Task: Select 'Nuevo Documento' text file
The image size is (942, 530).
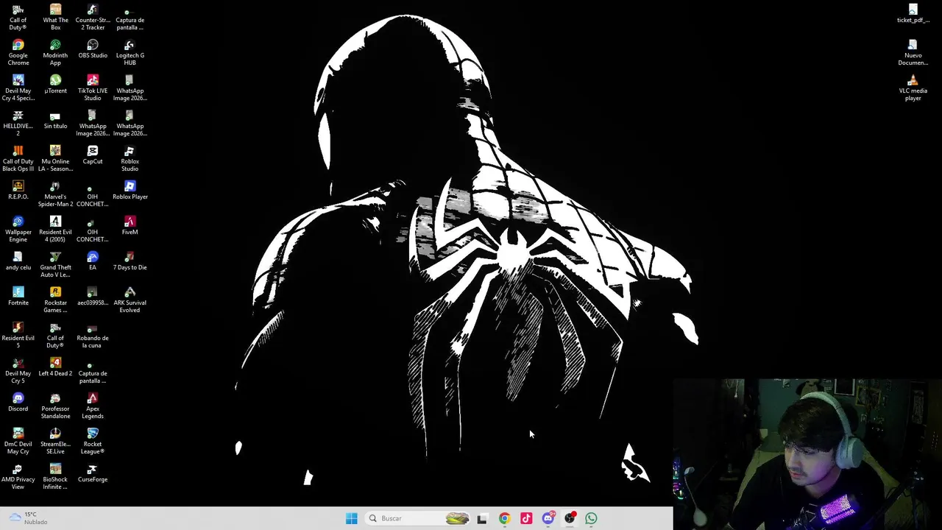Action: coord(913,53)
